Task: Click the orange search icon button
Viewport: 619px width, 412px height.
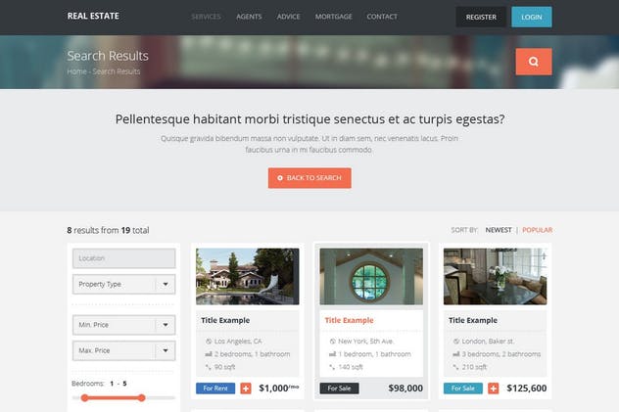Action: click(x=534, y=62)
